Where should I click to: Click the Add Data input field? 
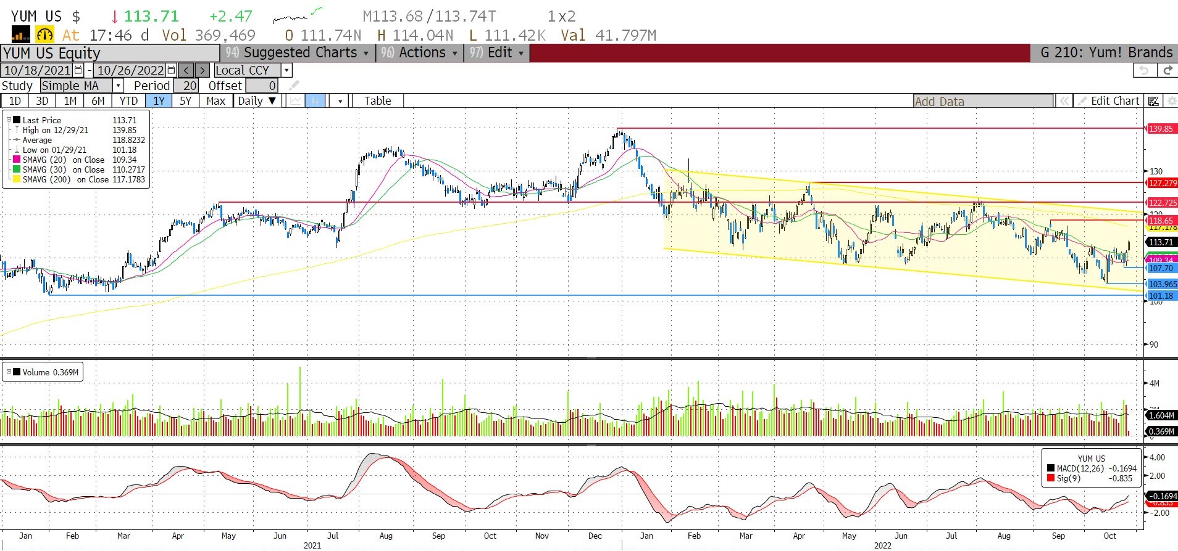tap(984, 101)
